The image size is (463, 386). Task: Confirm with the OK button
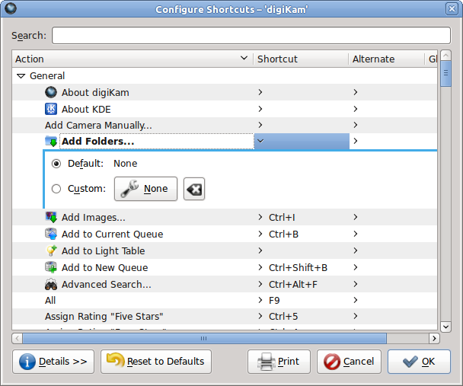pyautogui.click(x=419, y=362)
